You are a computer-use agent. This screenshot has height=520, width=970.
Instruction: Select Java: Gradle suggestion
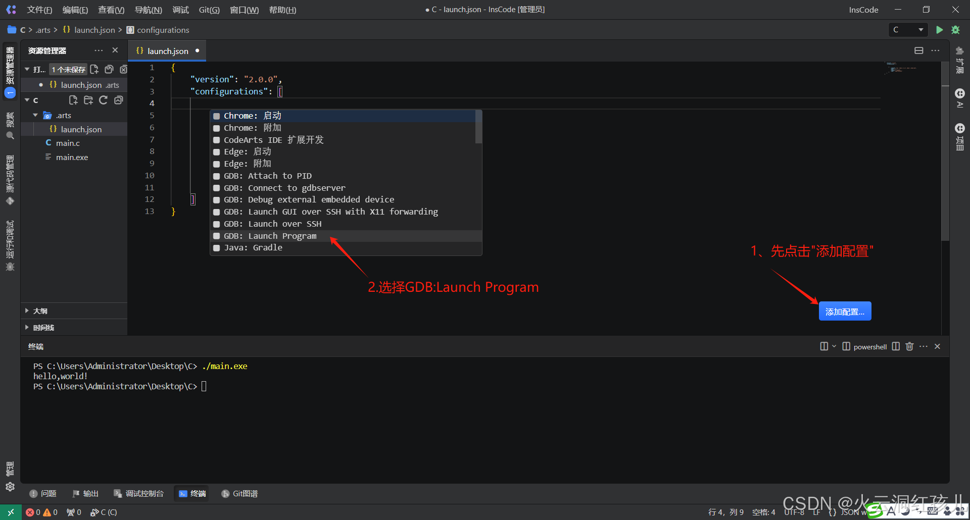[346, 248]
